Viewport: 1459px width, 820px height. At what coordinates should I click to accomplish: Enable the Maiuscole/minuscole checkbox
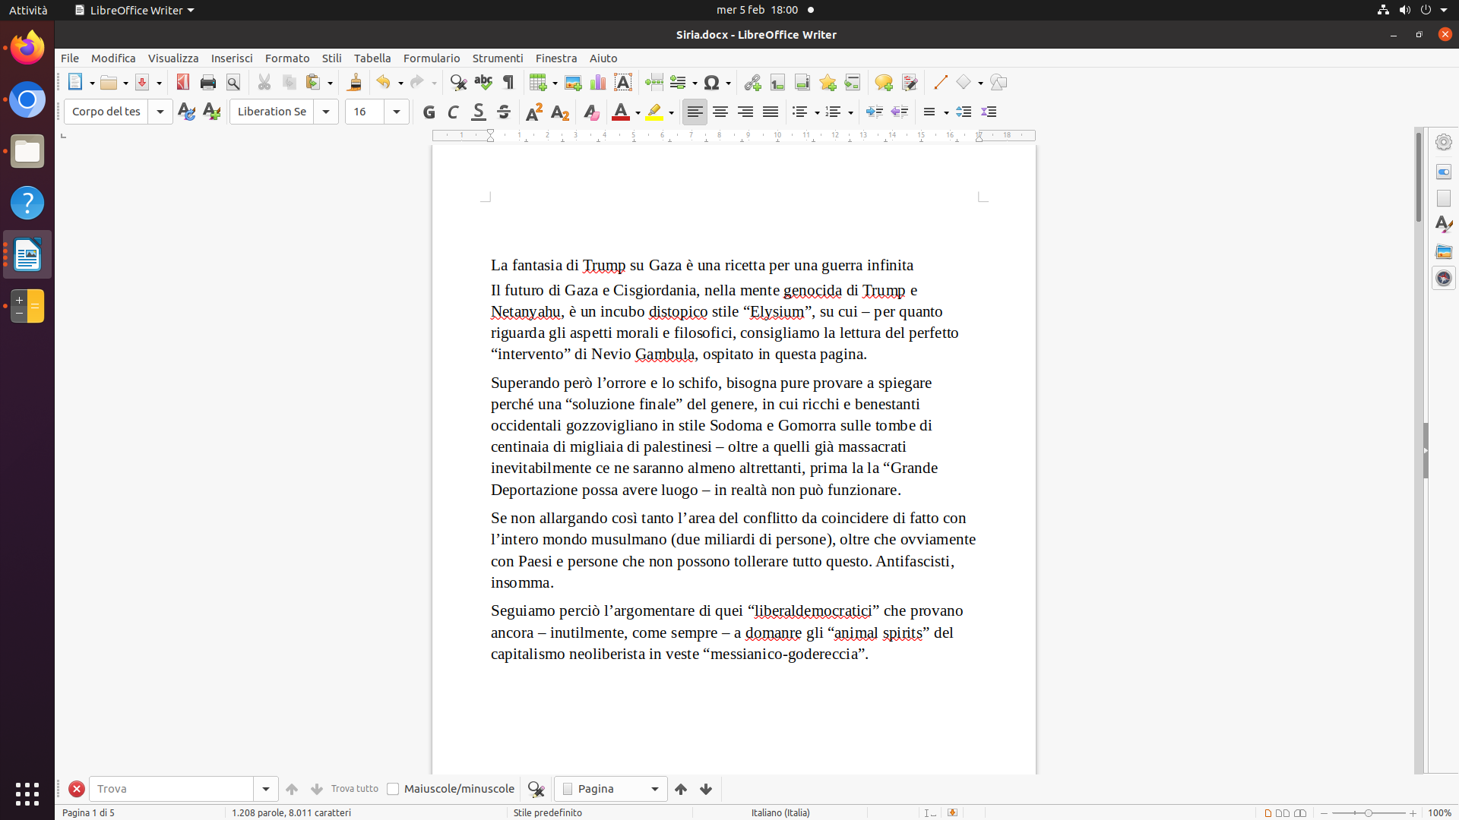393,789
